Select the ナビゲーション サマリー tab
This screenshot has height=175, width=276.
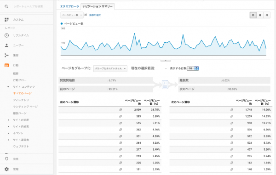[x=98, y=6]
